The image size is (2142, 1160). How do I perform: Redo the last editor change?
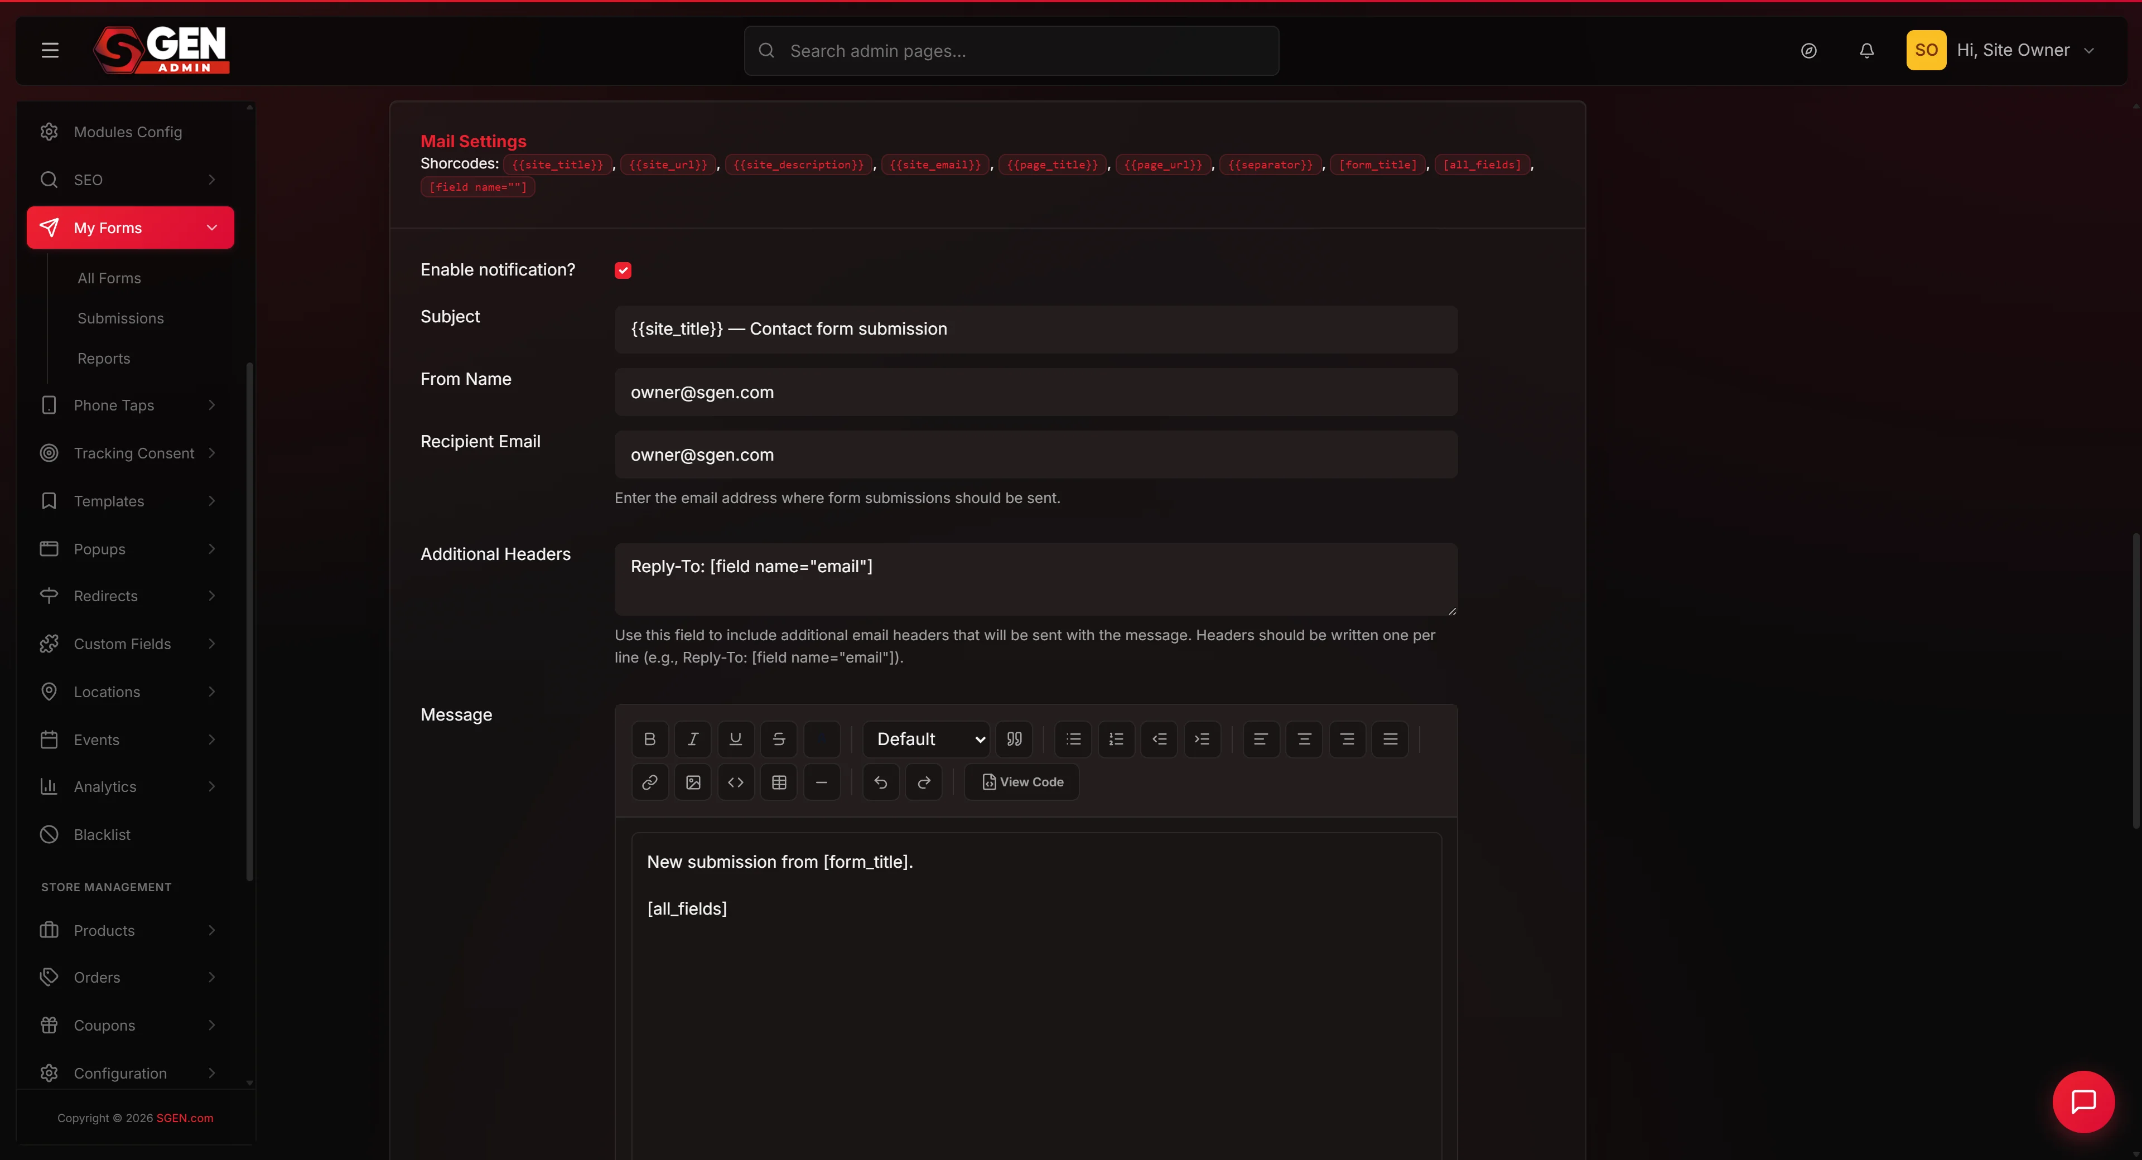pyautogui.click(x=924, y=782)
